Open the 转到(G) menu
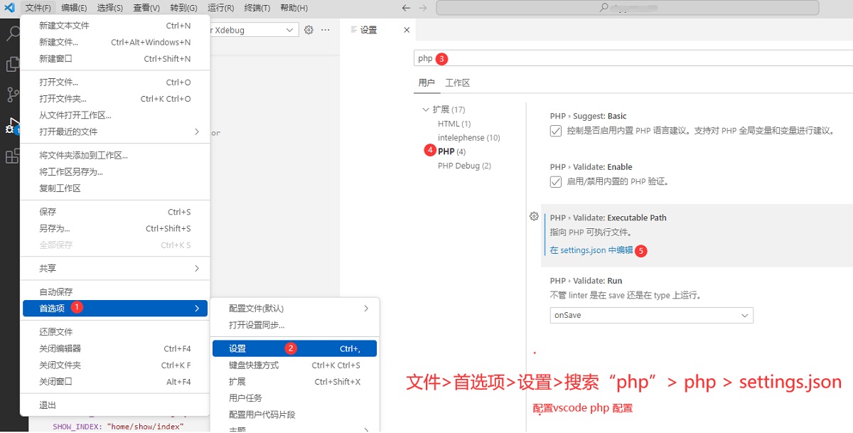 pos(183,8)
